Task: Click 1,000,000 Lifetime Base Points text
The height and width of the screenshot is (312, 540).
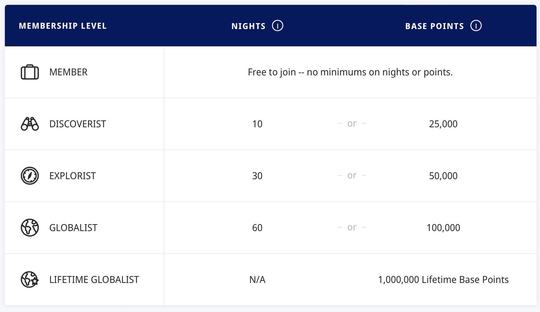Action: click(443, 279)
